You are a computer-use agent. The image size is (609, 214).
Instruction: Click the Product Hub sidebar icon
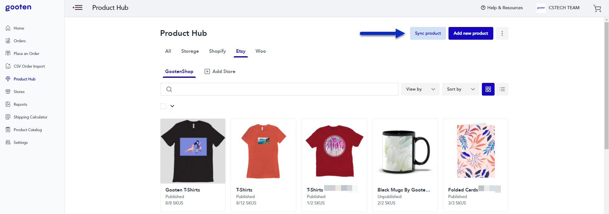point(8,79)
